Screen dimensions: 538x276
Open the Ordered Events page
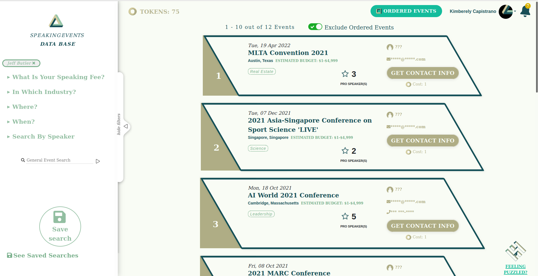click(406, 11)
